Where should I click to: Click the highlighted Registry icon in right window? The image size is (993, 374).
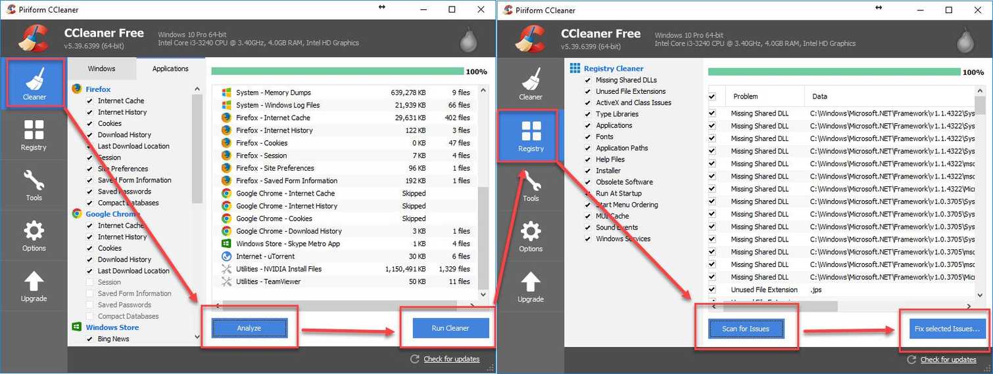(x=531, y=135)
